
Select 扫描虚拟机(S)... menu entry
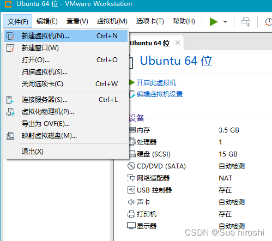click(x=66, y=72)
